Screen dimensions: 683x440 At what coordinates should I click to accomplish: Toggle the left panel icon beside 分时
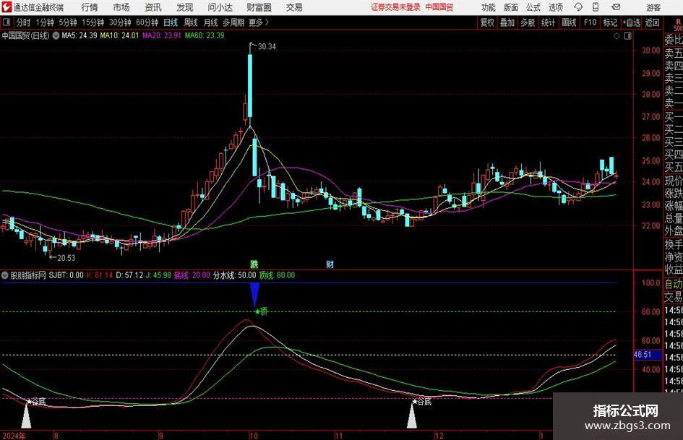[6, 22]
